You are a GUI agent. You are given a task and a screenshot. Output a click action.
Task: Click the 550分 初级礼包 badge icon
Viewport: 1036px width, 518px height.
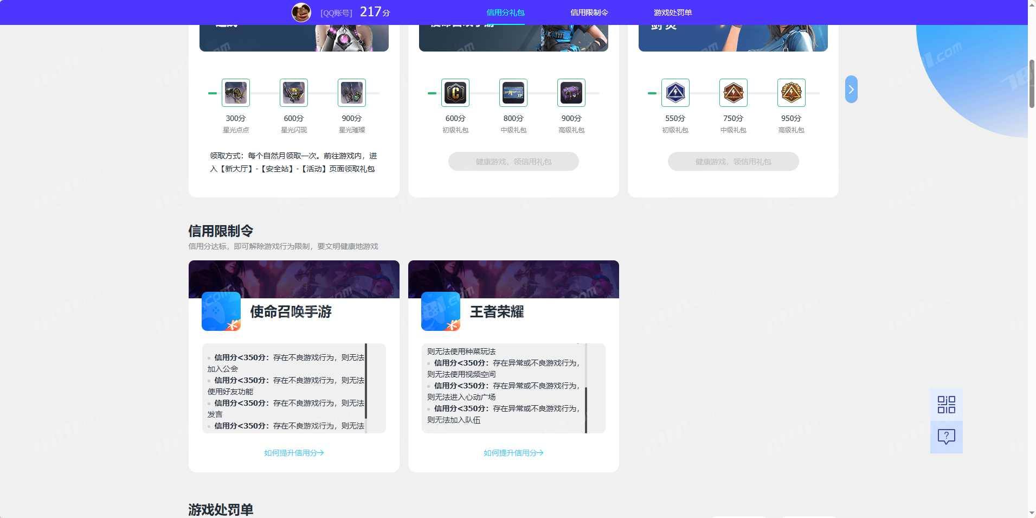click(675, 93)
